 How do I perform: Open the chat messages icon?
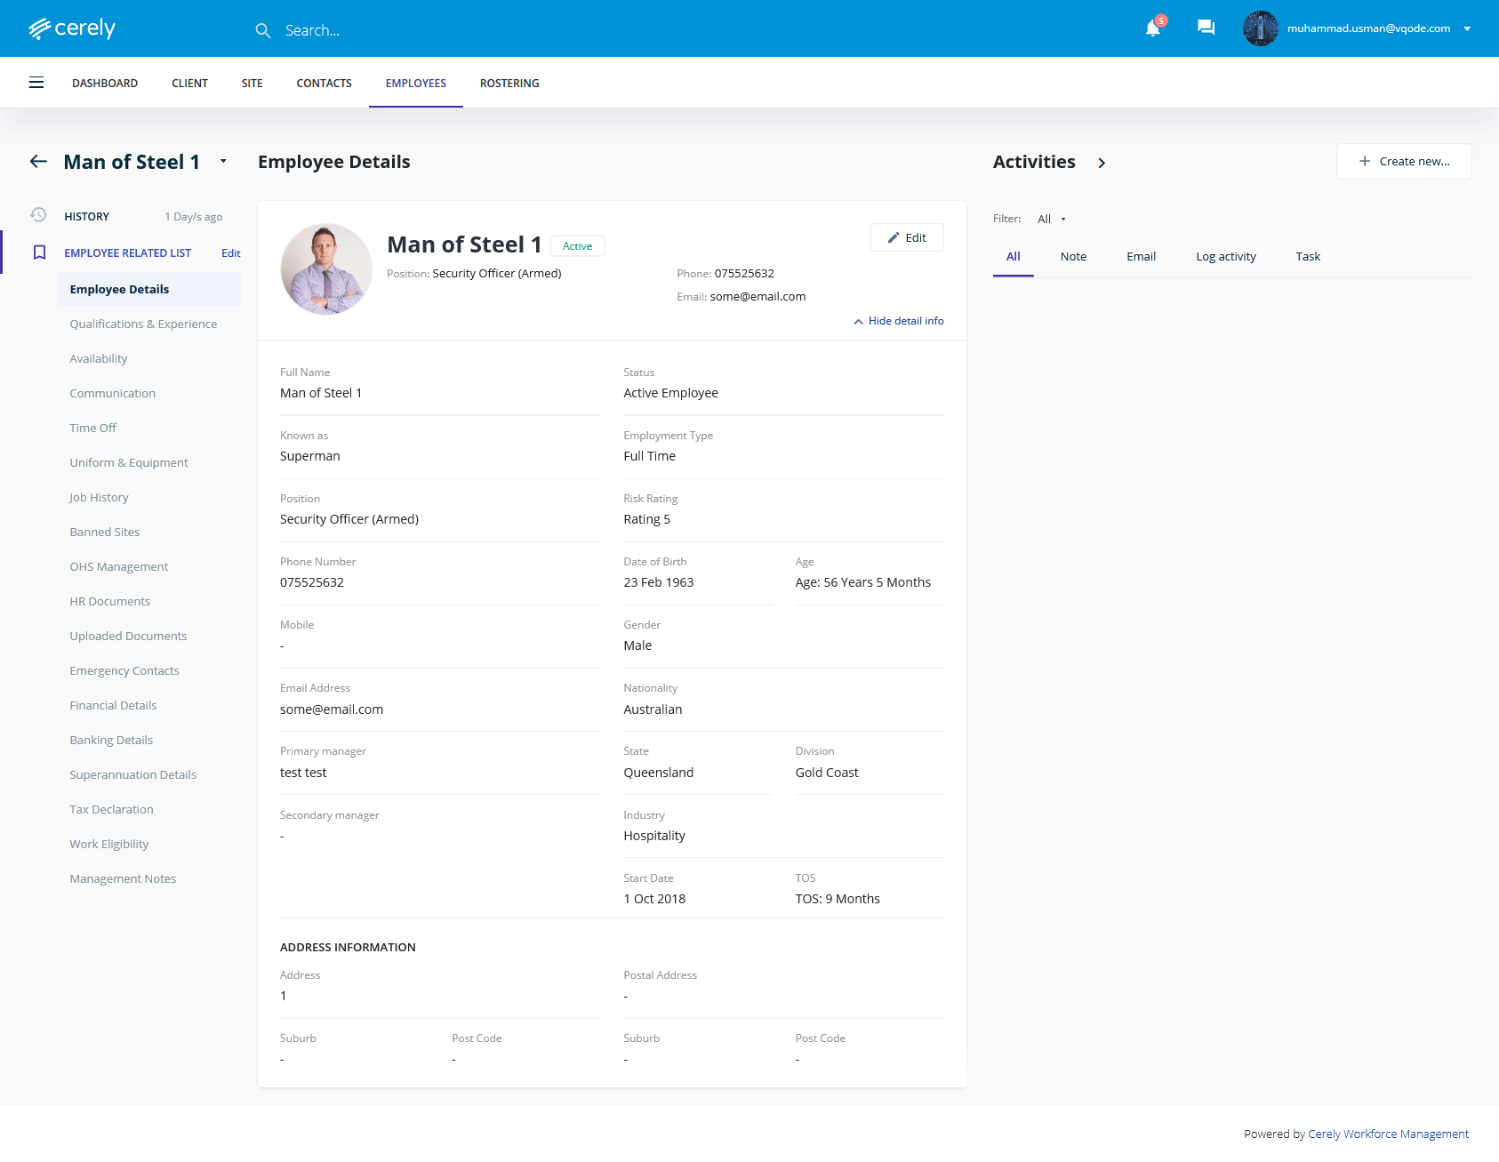(1206, 28)
